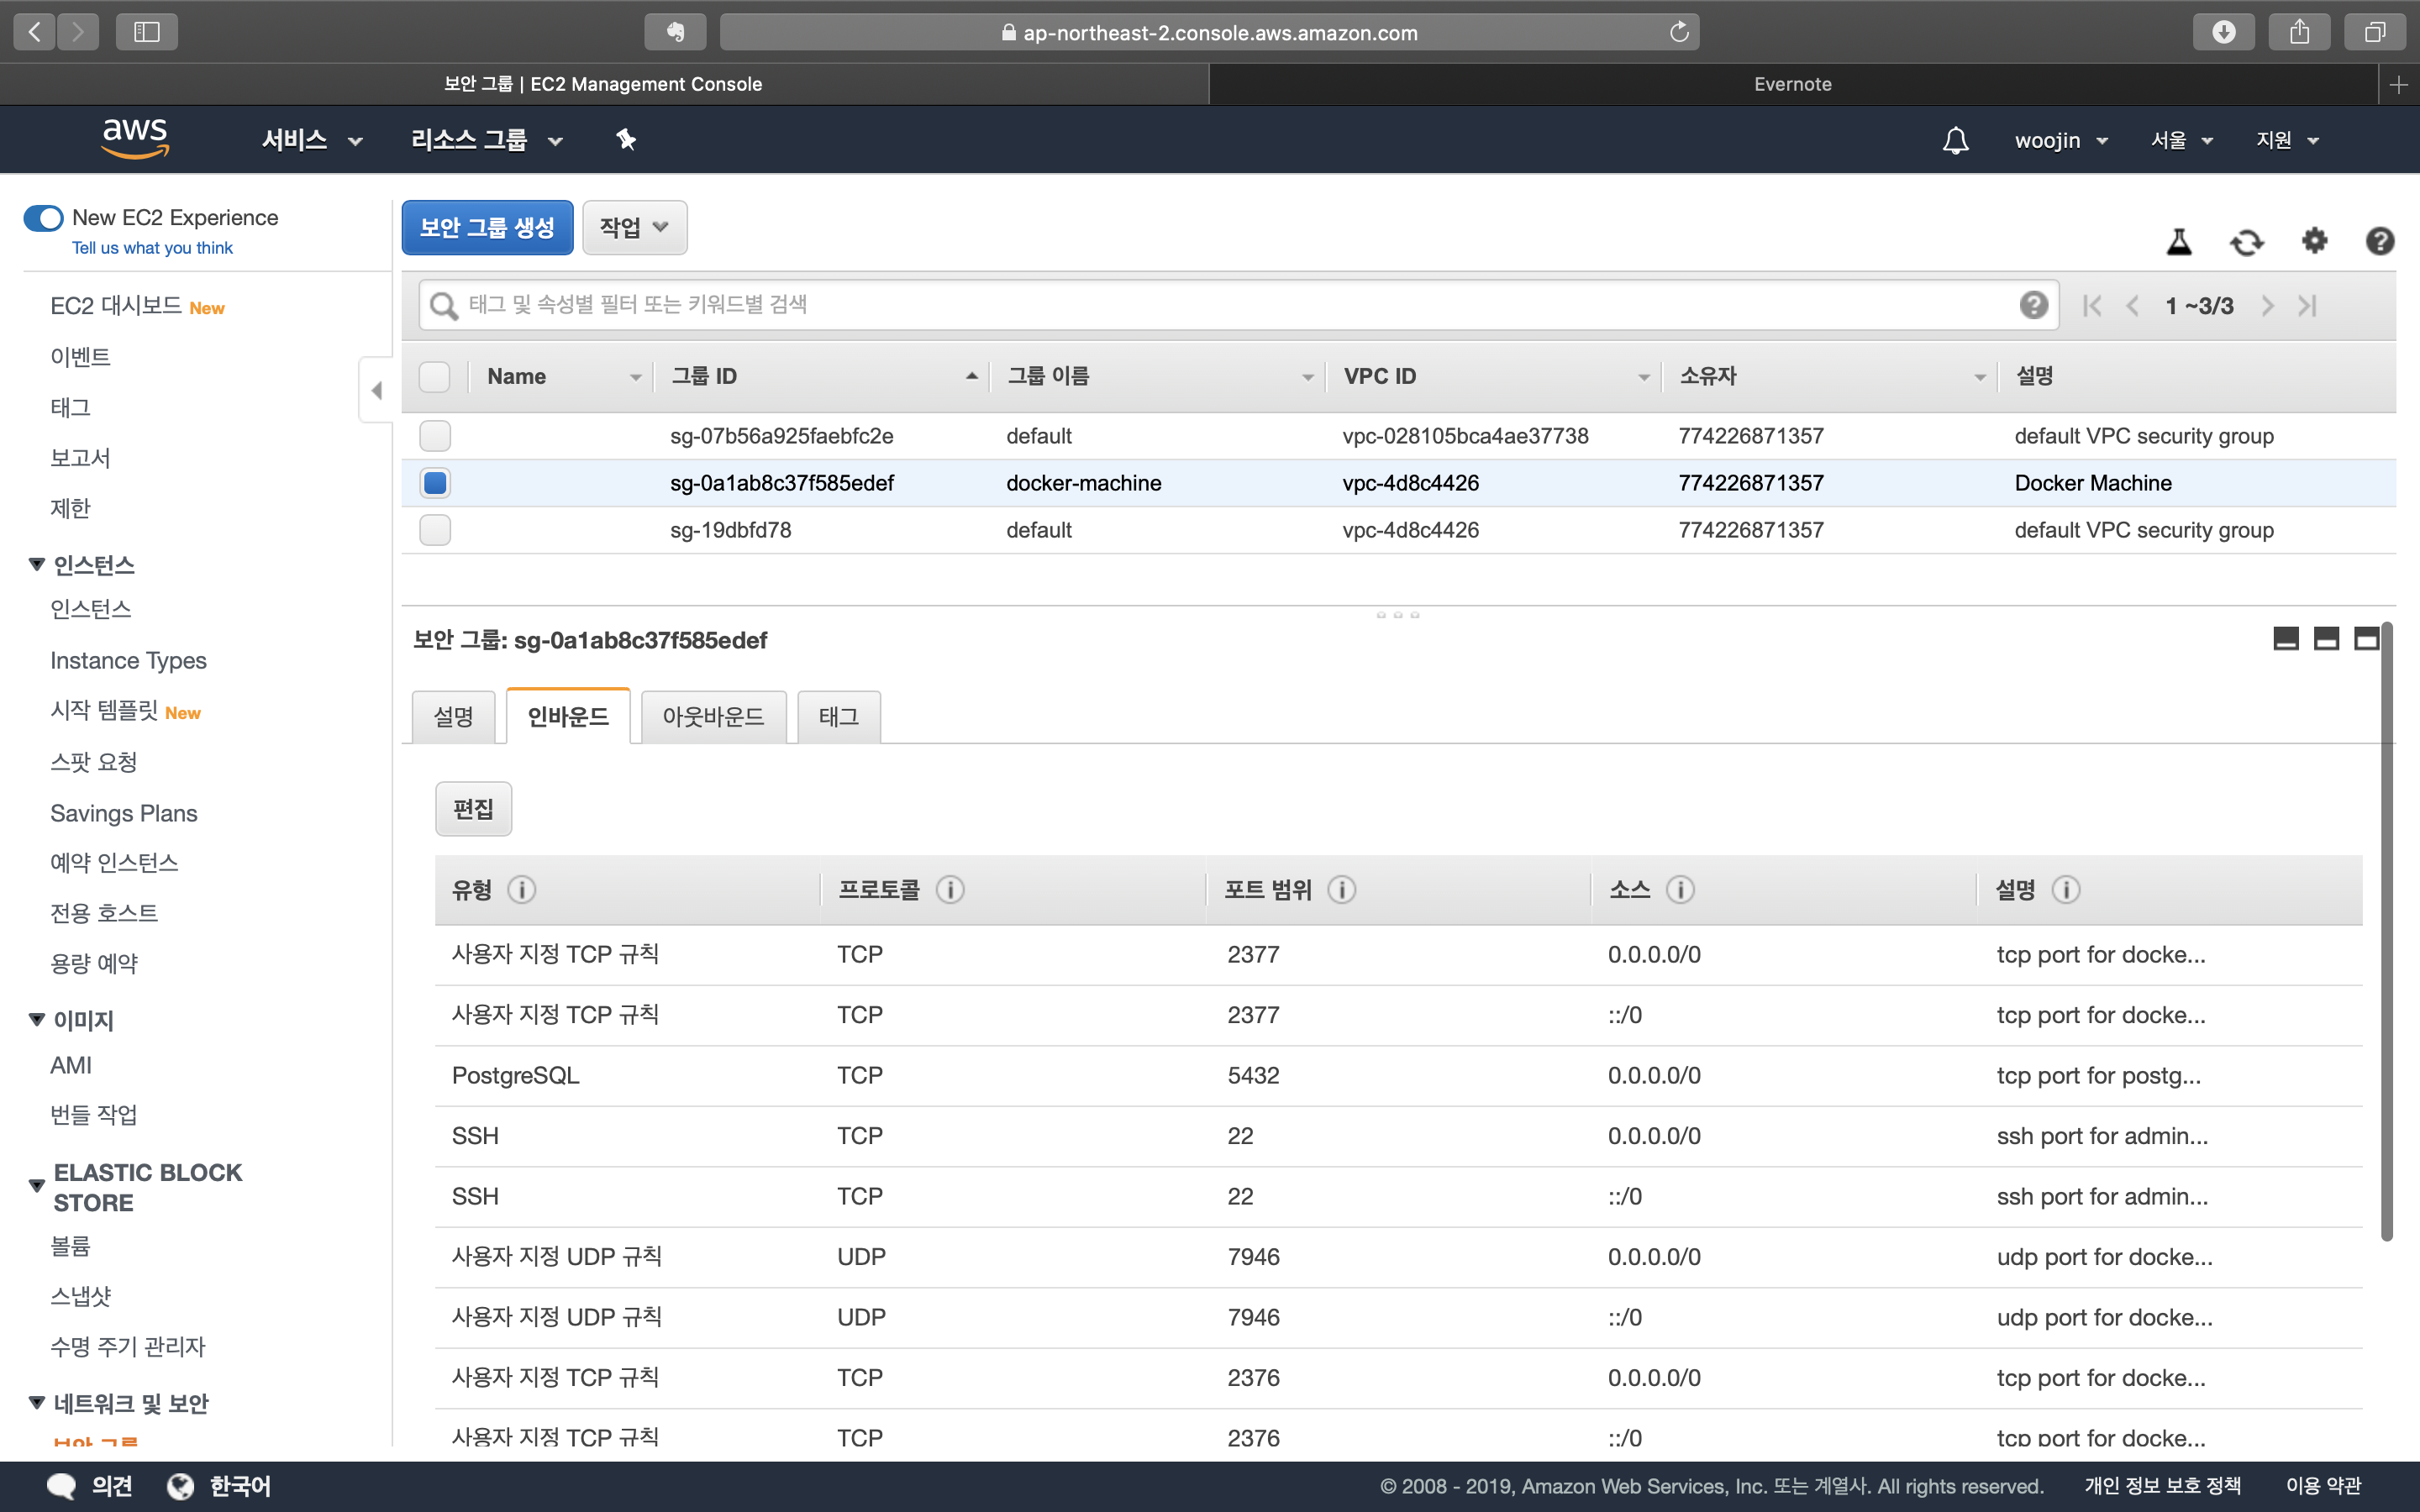Open the 지원 support menu
Viewport: 2420px width, 1512px height.
2286,140
